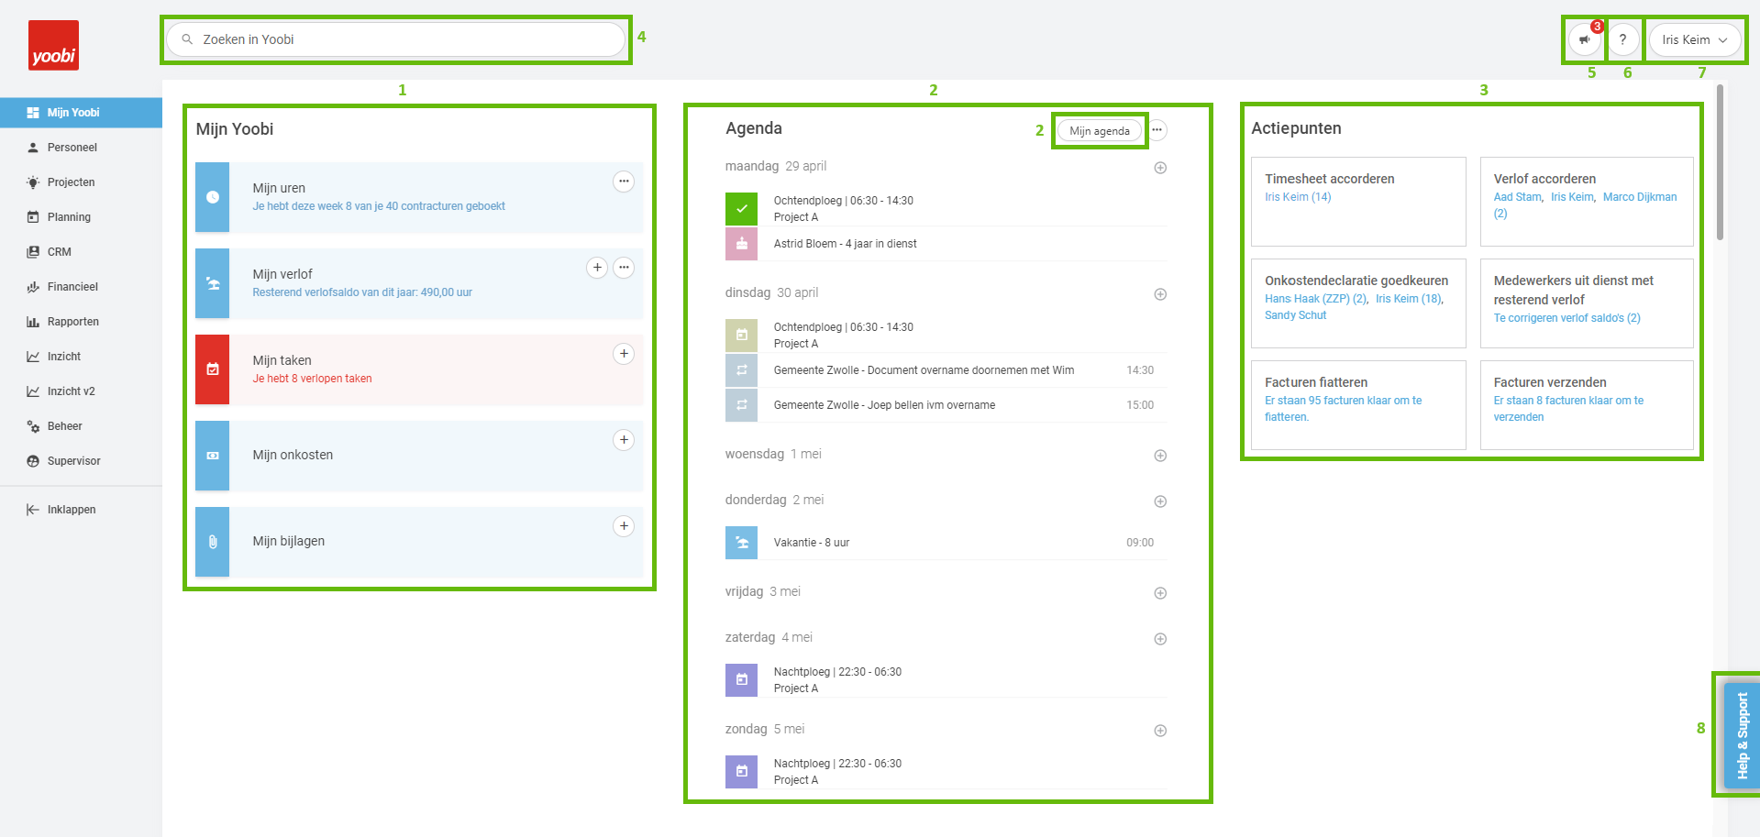Open 8 facturen klaar om te verzenden

pos(1568,409)
